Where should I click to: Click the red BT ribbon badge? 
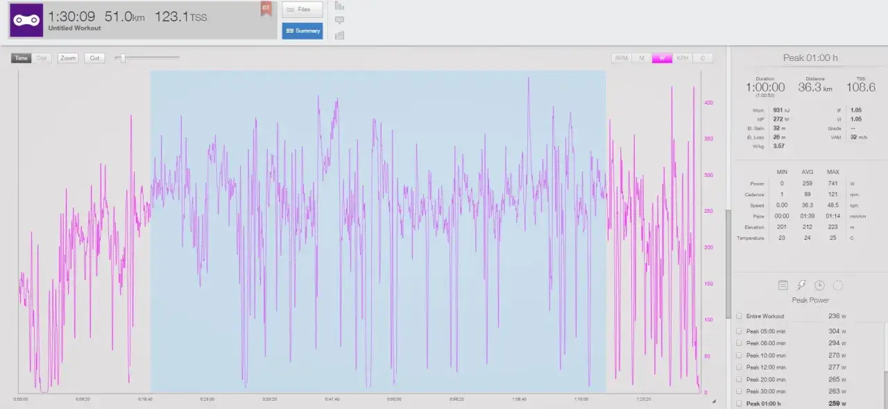coord(266,8)
